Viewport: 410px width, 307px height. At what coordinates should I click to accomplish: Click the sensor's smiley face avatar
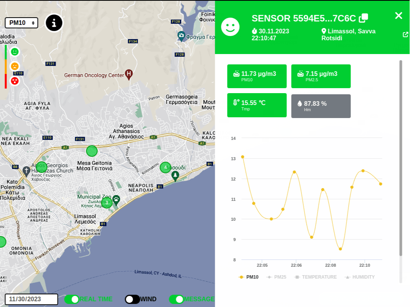[x=230, y=27]
